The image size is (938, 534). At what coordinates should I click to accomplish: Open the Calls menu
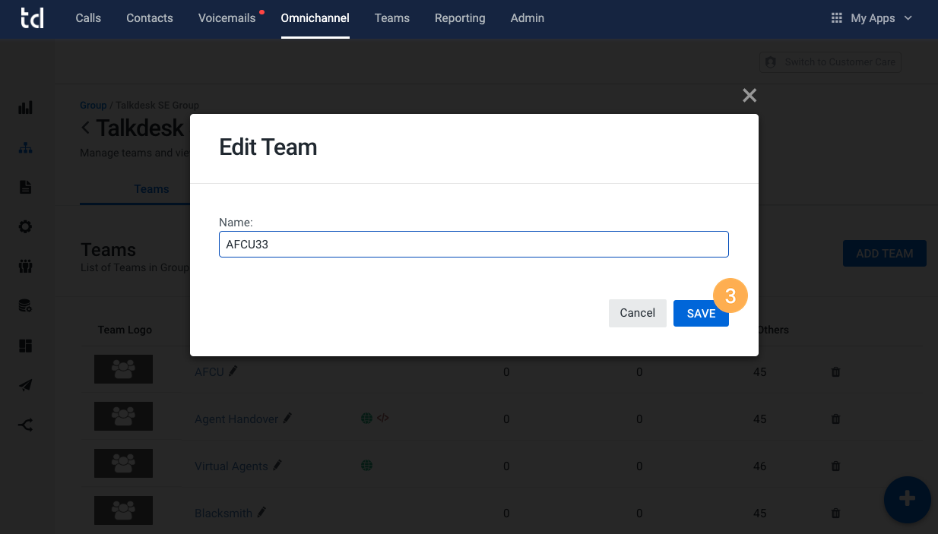[88, 18]
